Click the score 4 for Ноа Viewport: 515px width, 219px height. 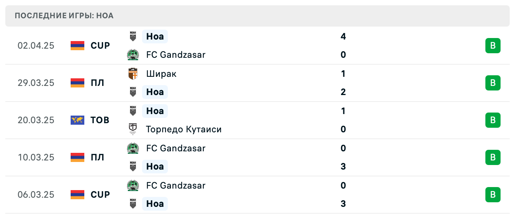coord(343,36)
